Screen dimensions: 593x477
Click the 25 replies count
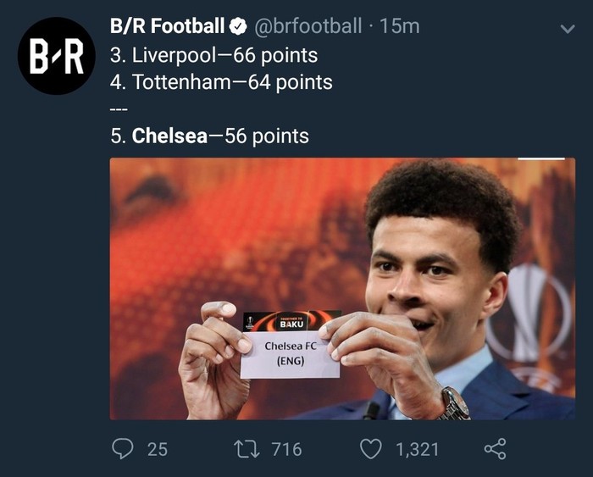click(x=158, y=449)
